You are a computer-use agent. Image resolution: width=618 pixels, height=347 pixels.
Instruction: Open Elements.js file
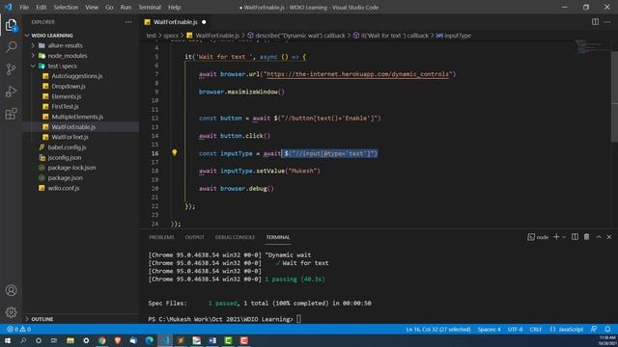pos(67,96)
